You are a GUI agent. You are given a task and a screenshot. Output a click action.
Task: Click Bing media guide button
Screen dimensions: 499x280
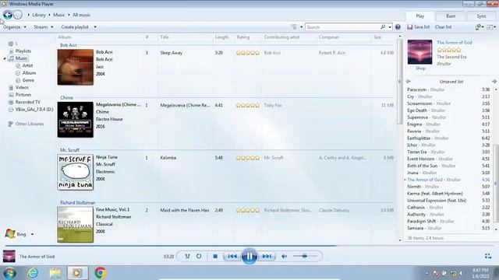click(16, 234)
